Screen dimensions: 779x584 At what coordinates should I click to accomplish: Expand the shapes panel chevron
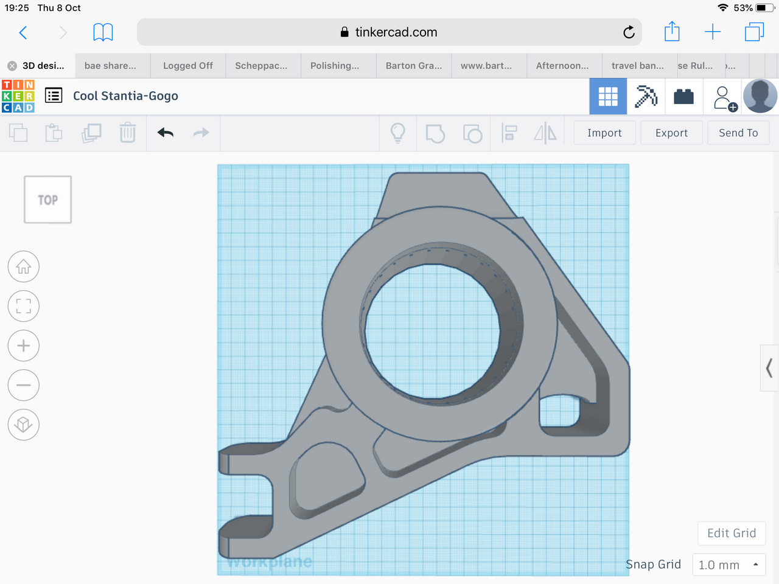(769, 368)
